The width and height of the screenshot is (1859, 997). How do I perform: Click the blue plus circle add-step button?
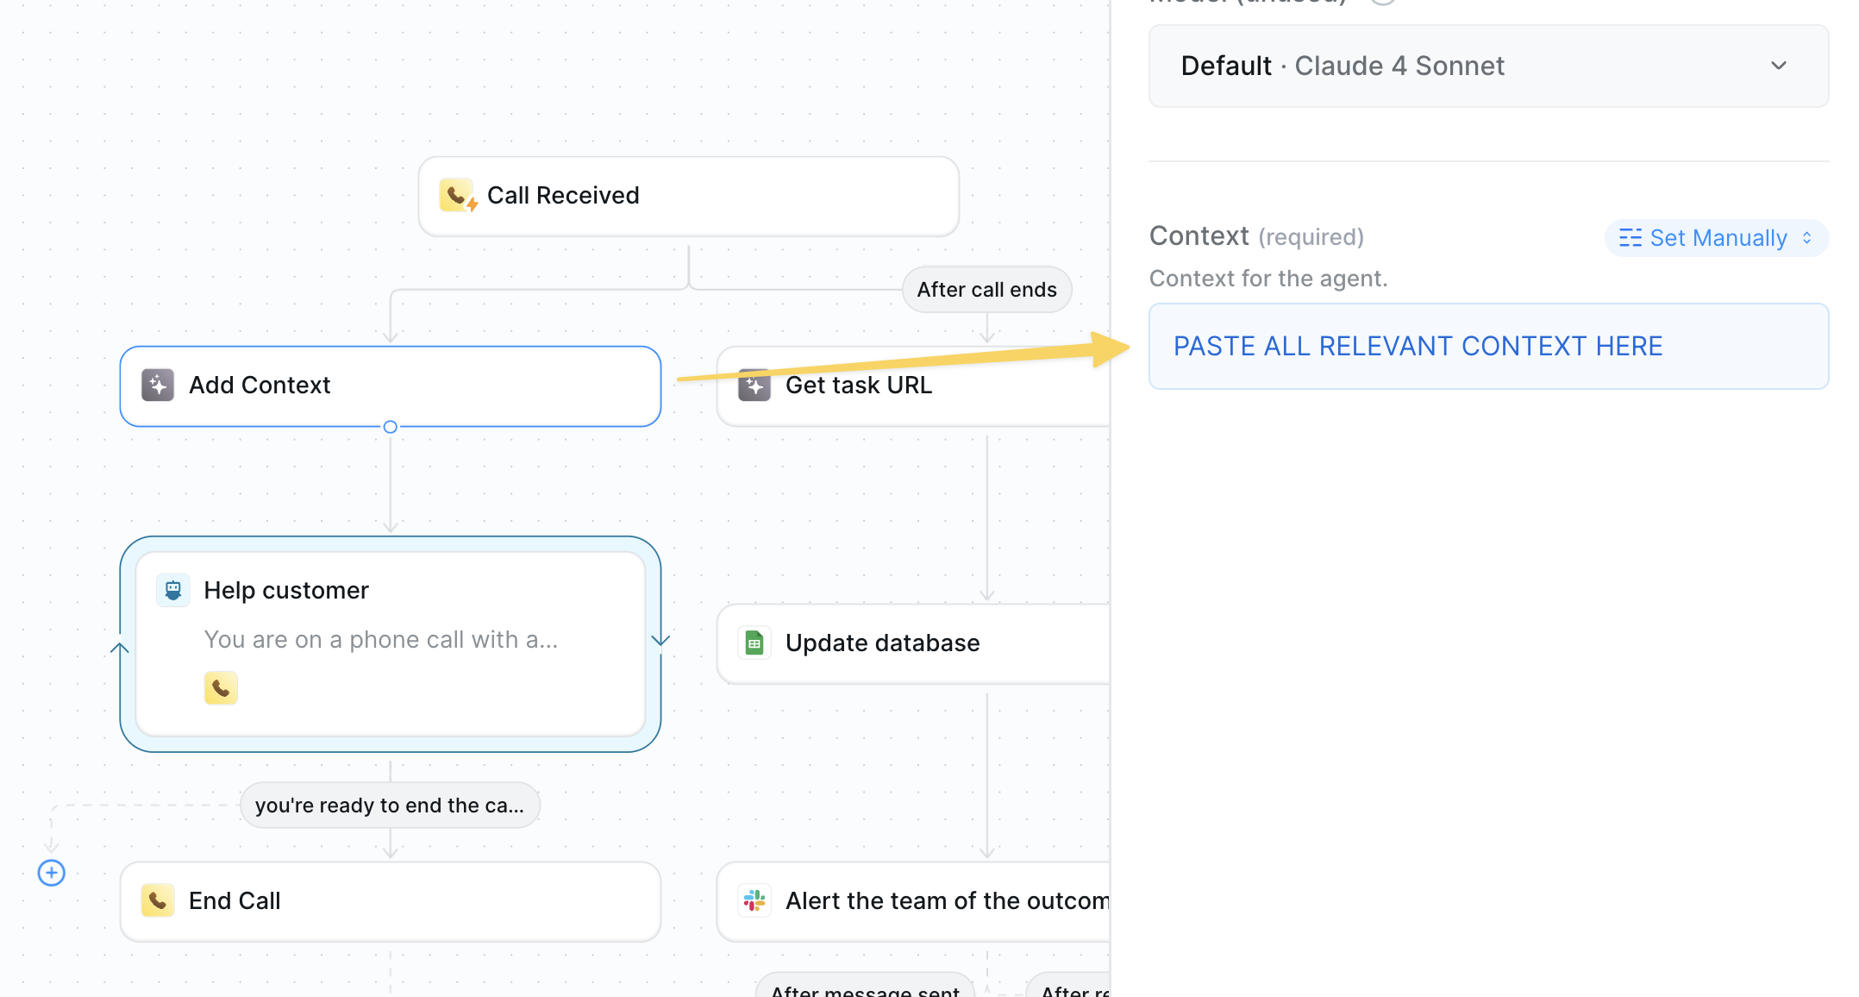(52, 873)
